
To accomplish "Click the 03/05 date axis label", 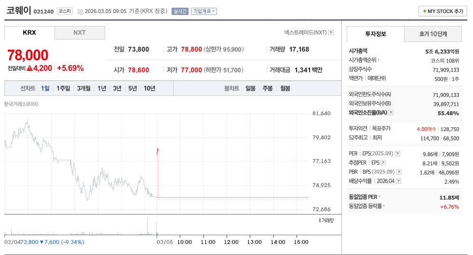I will (165, 242).
